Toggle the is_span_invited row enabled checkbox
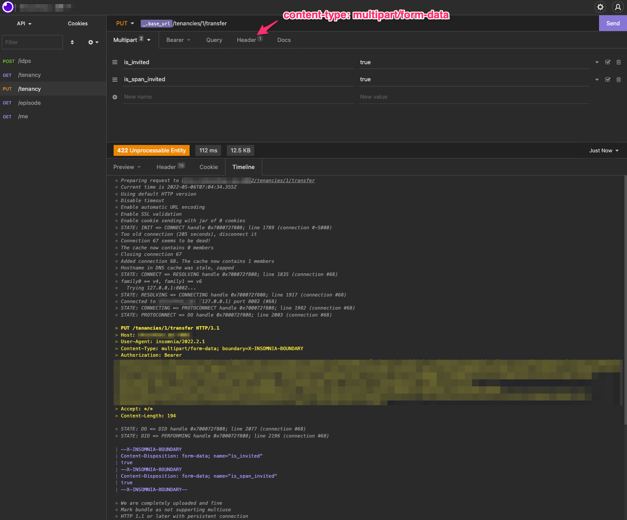The height and width of the screenshot is (520, 627). click(x=608, y=79)
